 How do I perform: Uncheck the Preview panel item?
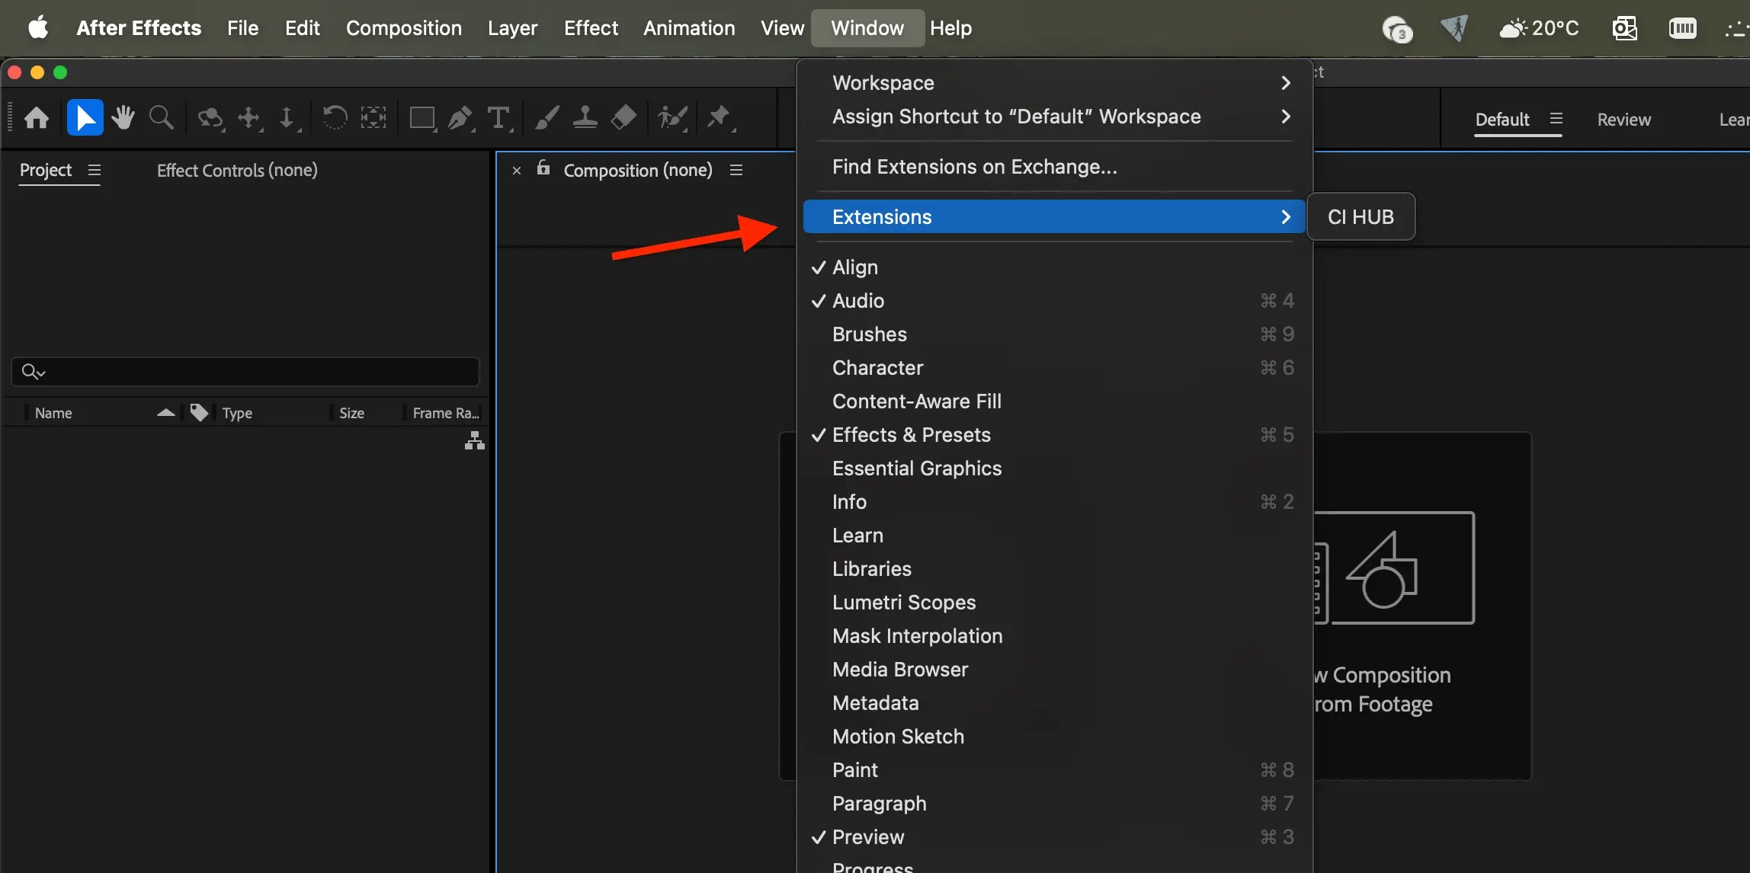click(1056, 837)
